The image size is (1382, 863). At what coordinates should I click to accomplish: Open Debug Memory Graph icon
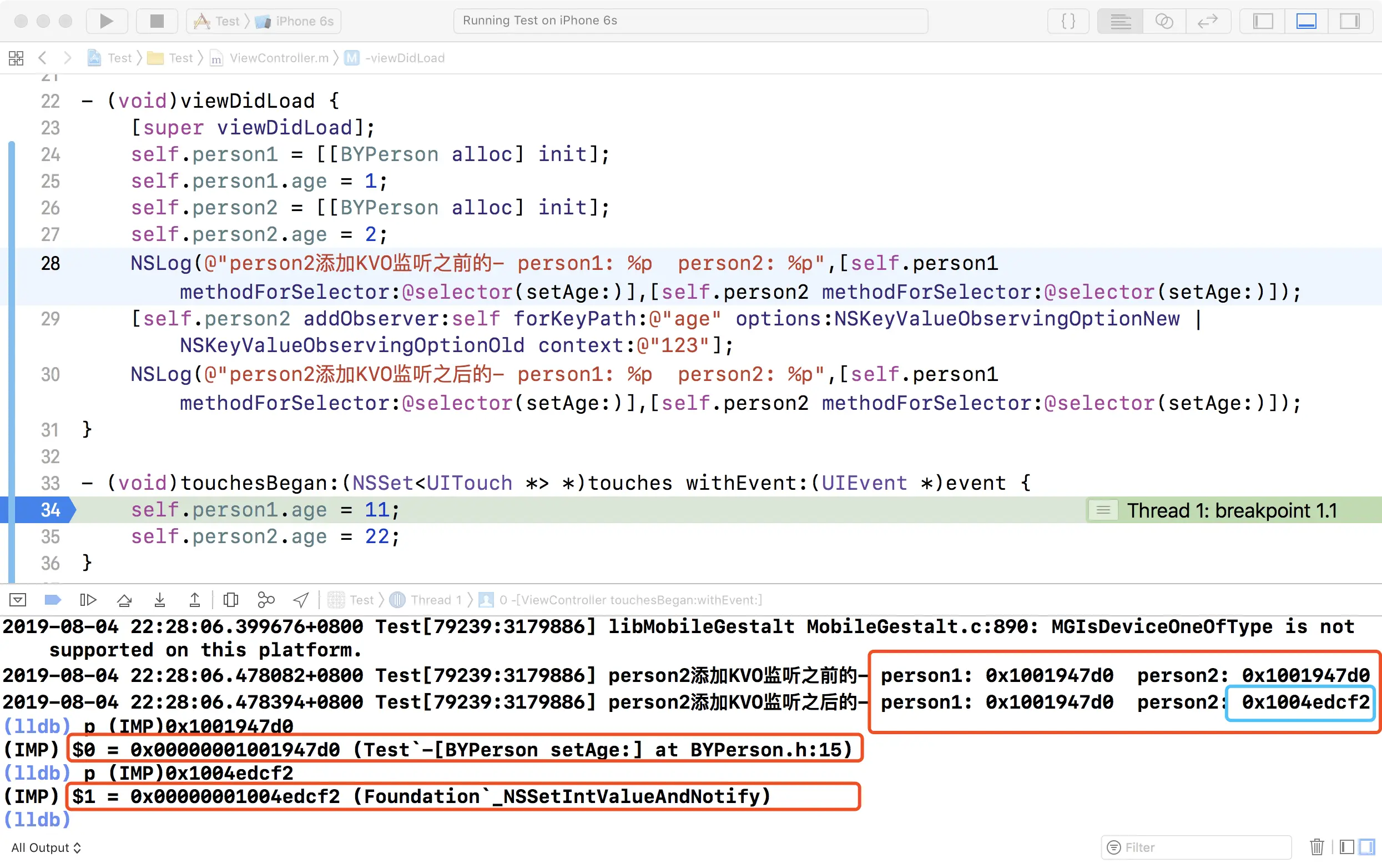click(x=266, y=600)
